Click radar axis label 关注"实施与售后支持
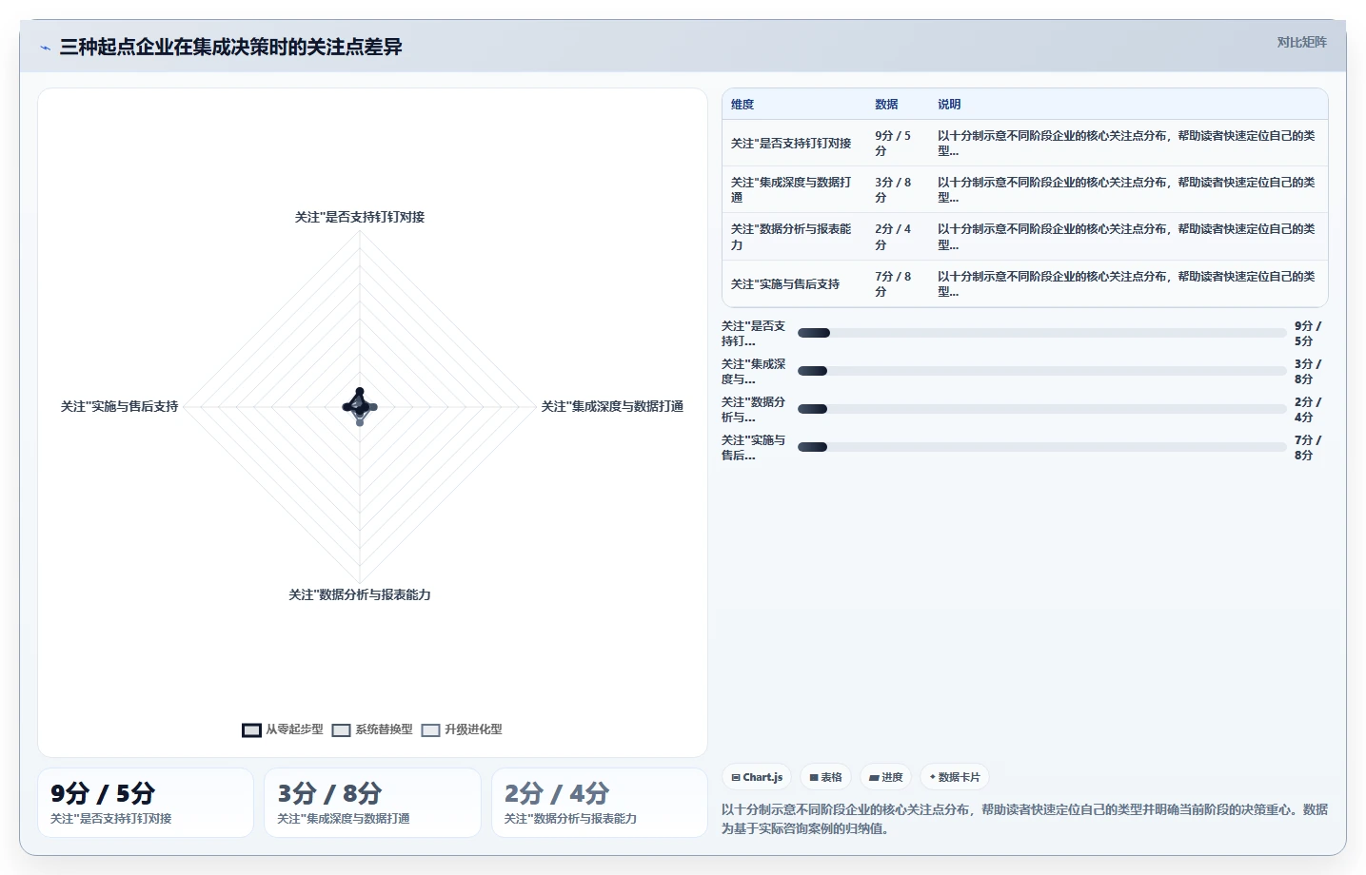The height and width of the screenshot is (875, 1366). pos(120,406)
